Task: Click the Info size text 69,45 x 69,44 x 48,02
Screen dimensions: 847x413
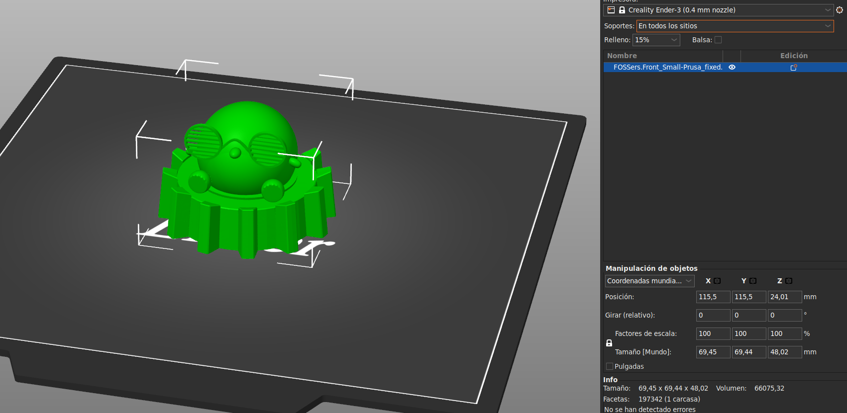Action: pyautogui.click(x=673, y=388)
